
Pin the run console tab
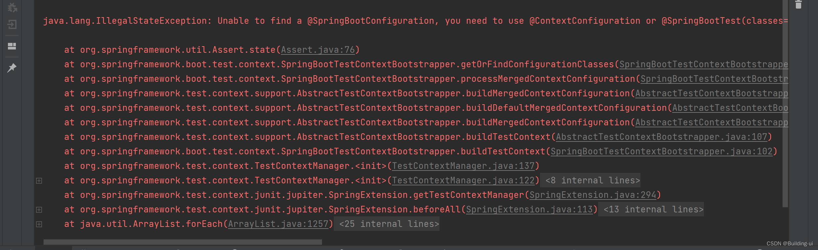pyautogui.click(x=12, y=68)
